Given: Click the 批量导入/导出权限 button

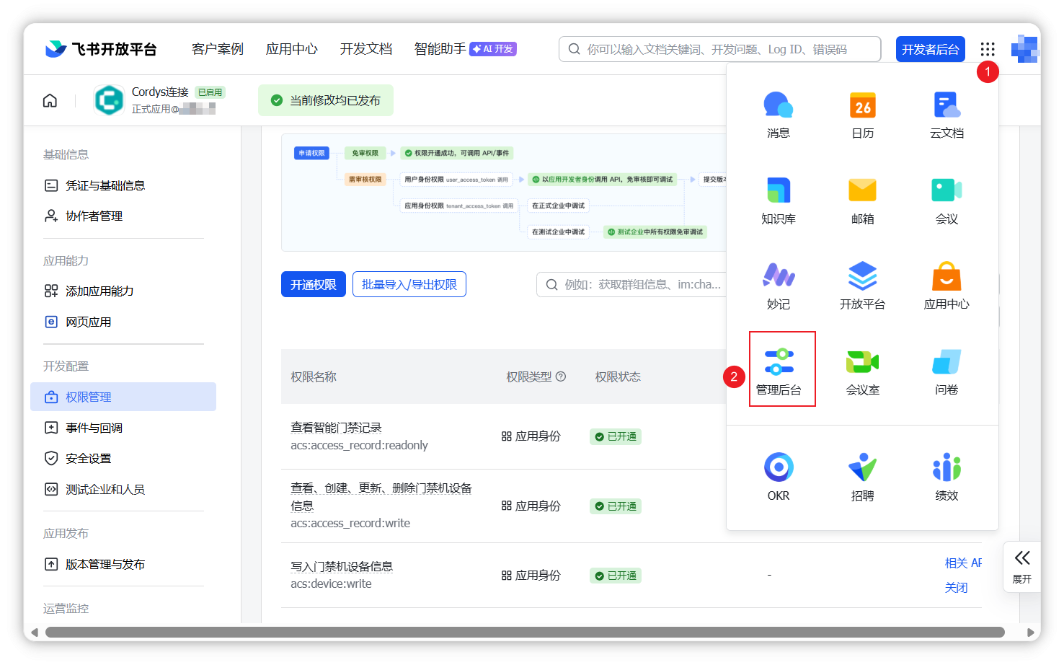Looking at the screenshot, I should point(409,284).
